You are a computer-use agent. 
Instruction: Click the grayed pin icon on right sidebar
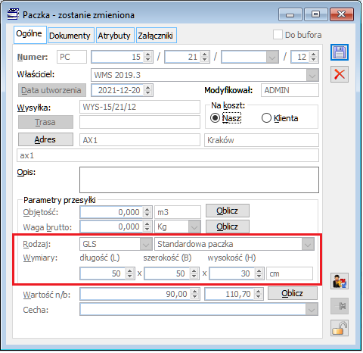coord(340,306)
